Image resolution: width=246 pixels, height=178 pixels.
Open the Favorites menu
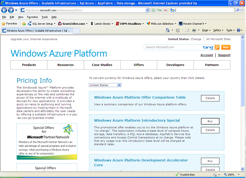[x=32, y=17]
